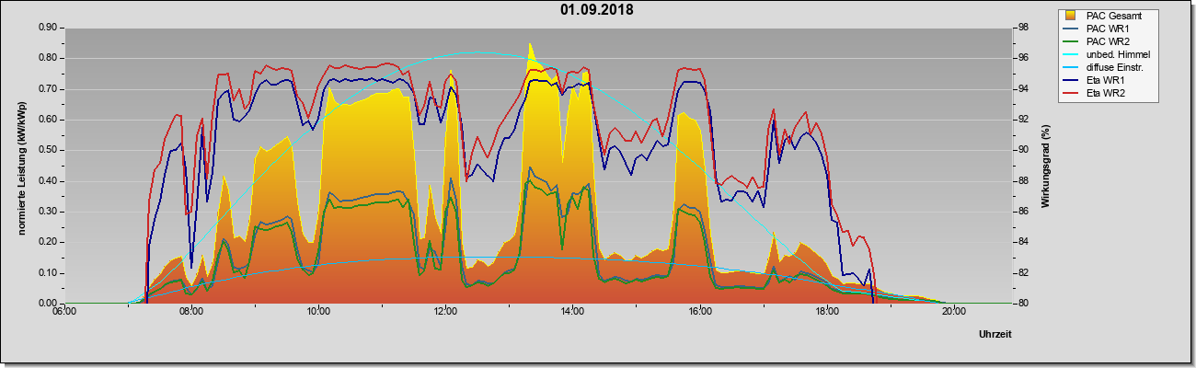Click the 16:00 time axis tick

click(699, 311)
